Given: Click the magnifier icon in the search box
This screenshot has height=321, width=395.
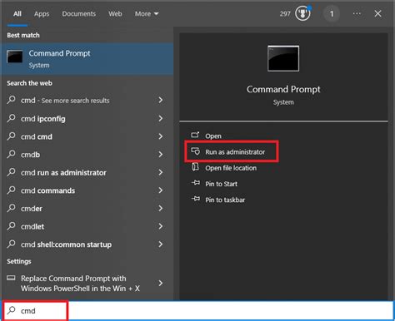Looking at the screenshot, I should tap(12, 310).
